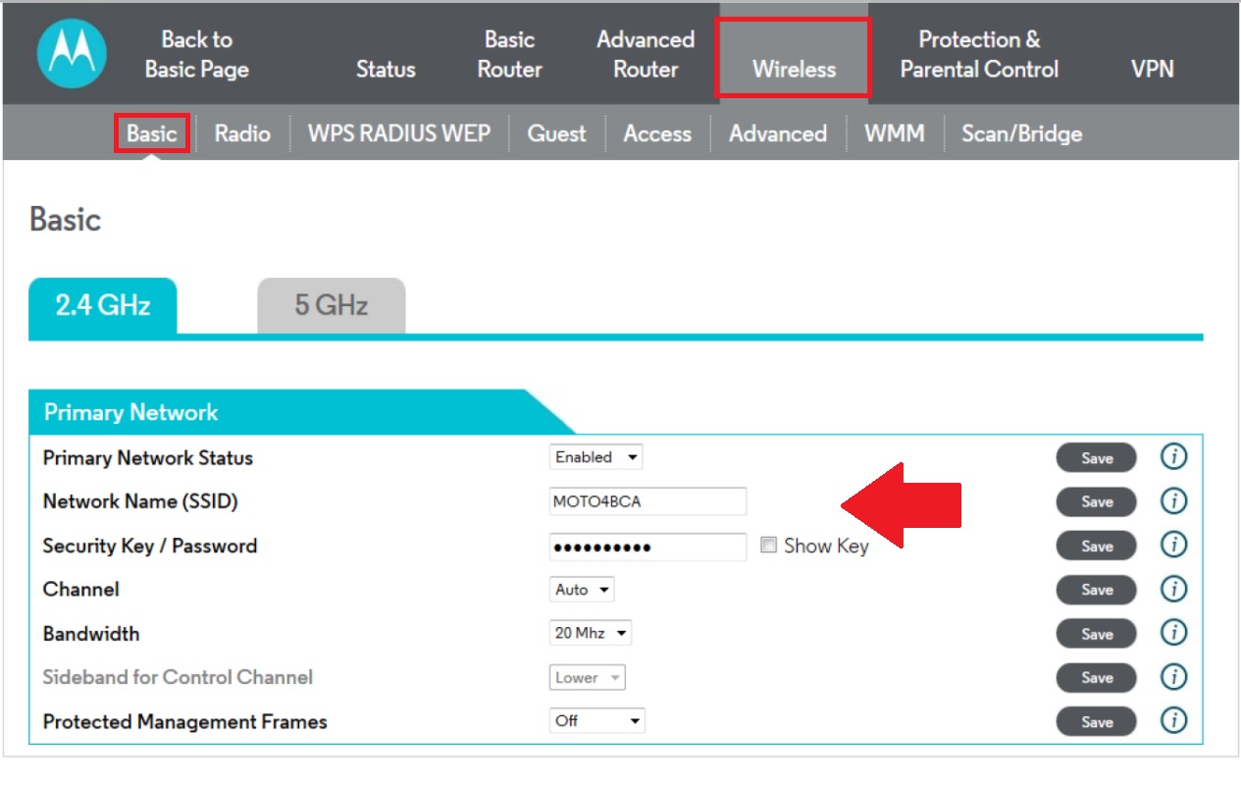Image resolution: width=1241 pixels, height=785 pixels.
Task: View info icon for Bandwidth setting
Action: [1173, 633]
